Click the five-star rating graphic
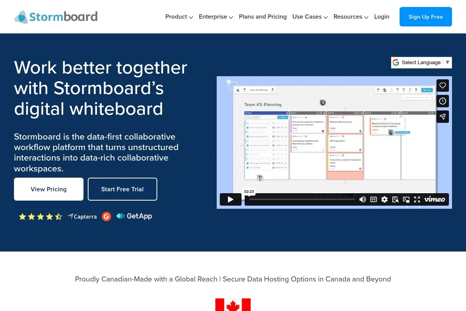 point(40,217)
